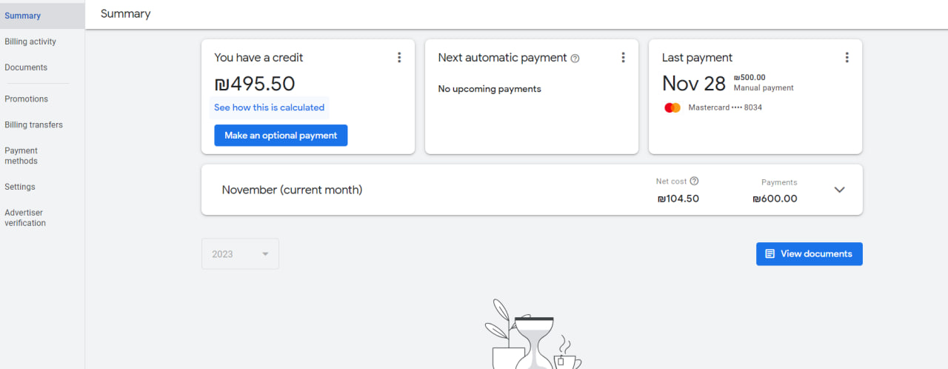Go to billing Settings
Screen dimensions: 948x369
click(20, 187)
